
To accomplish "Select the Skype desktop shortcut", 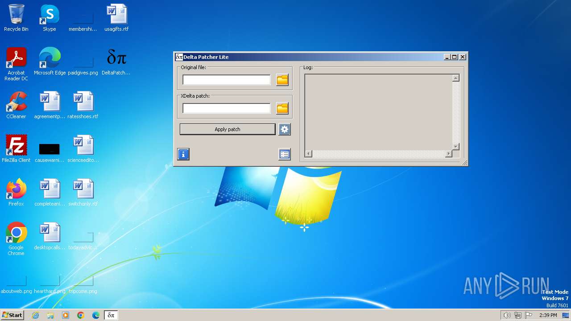I will click(x=49, y=18).
